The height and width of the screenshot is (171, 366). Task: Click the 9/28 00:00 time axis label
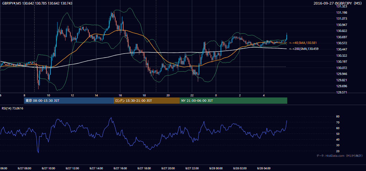point(216,168)
